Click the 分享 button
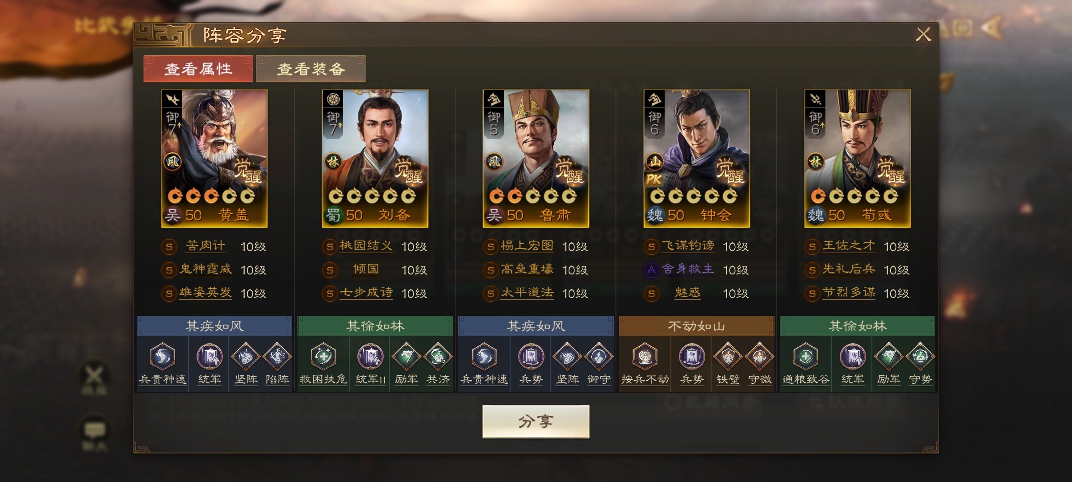The width and height of the screenshot is (1072, 482). (x=536, y=421)
